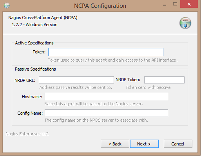Click into the NRDP URL field
This screenshot has width=201, height=156.
point(76,80)
